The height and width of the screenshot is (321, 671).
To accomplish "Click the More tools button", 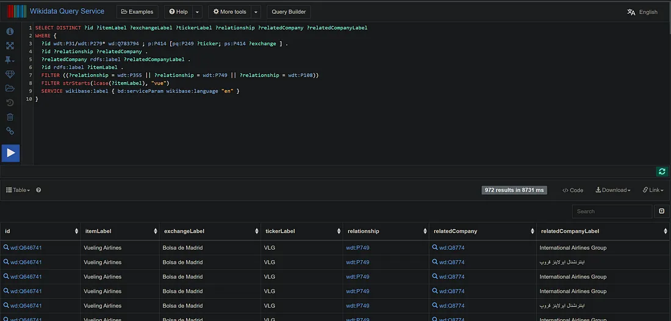I will (229, 12).
